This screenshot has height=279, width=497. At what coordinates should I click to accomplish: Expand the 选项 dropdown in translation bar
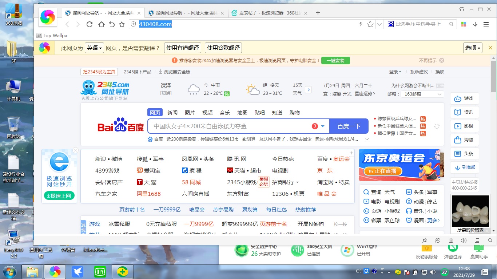pyautogui.click(x=473, y=48)
